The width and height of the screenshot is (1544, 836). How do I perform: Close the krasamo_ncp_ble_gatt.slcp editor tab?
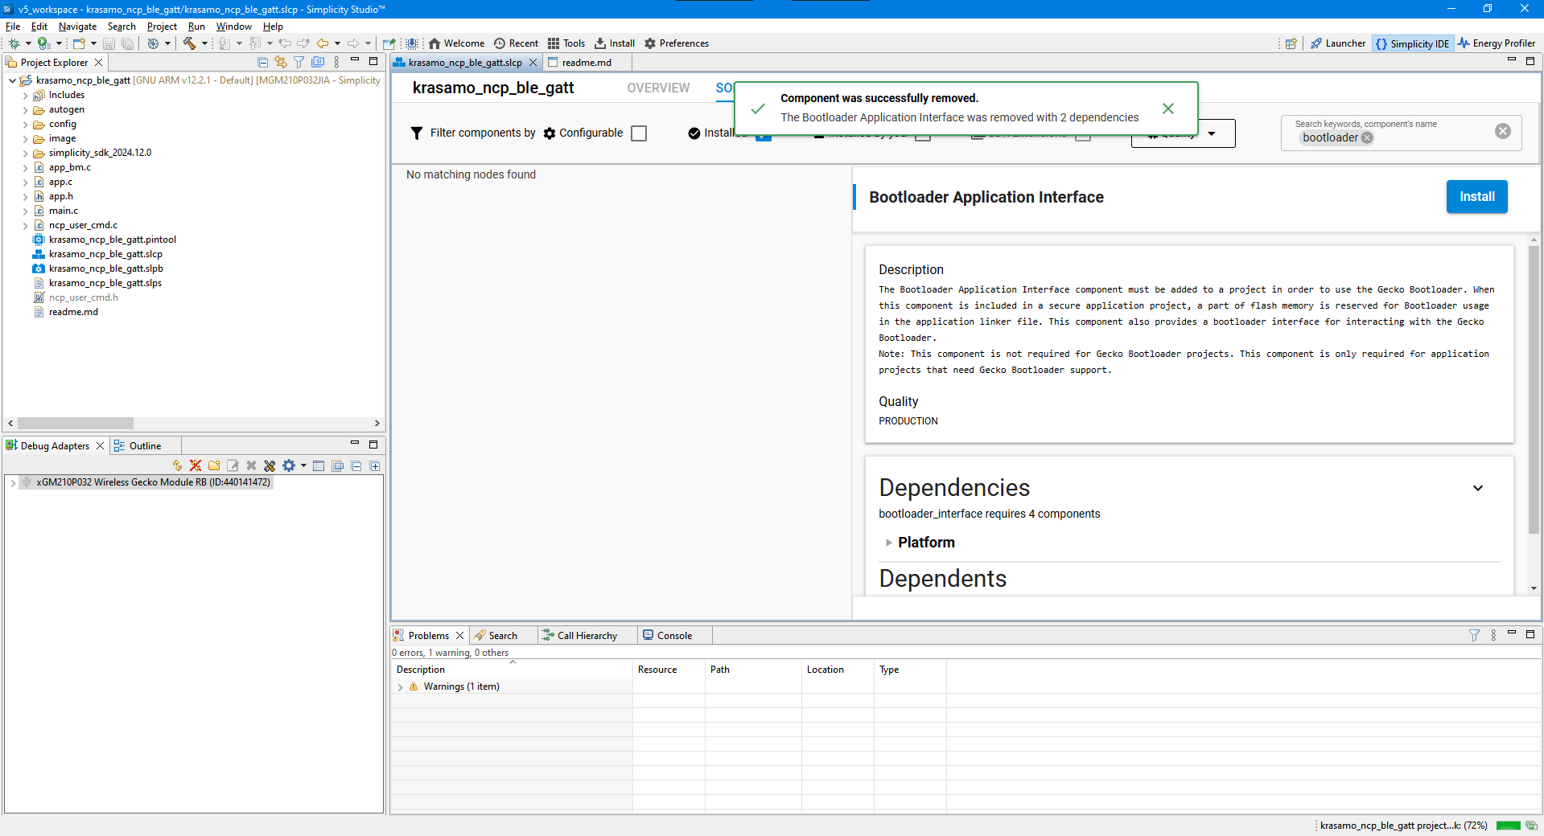(x=533, y=62)
